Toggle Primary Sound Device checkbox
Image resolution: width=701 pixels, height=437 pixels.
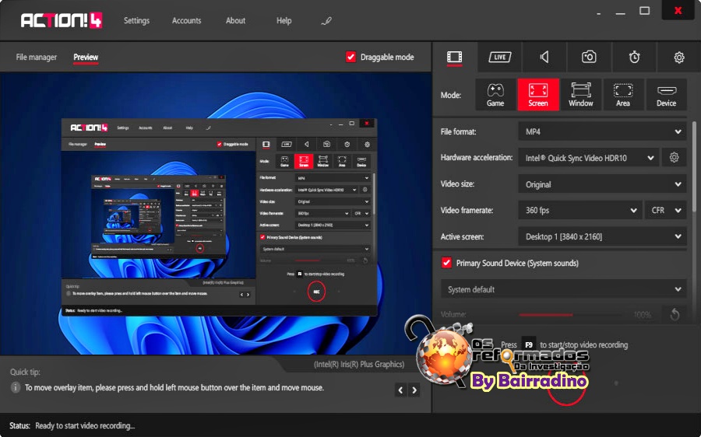point(446,263)
